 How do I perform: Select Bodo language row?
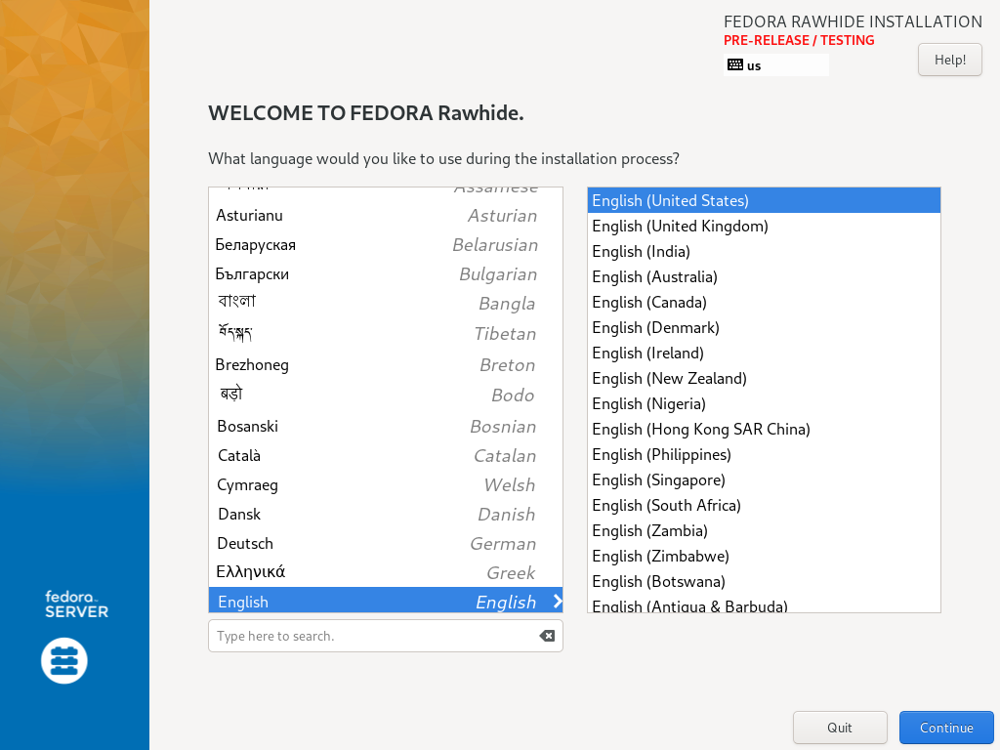tap(385, 396)
